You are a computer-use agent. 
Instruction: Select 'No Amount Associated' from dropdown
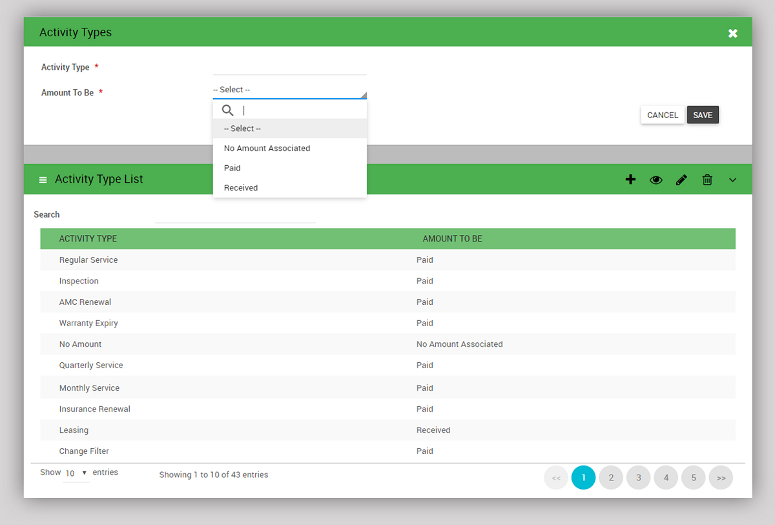click(267, 149)
